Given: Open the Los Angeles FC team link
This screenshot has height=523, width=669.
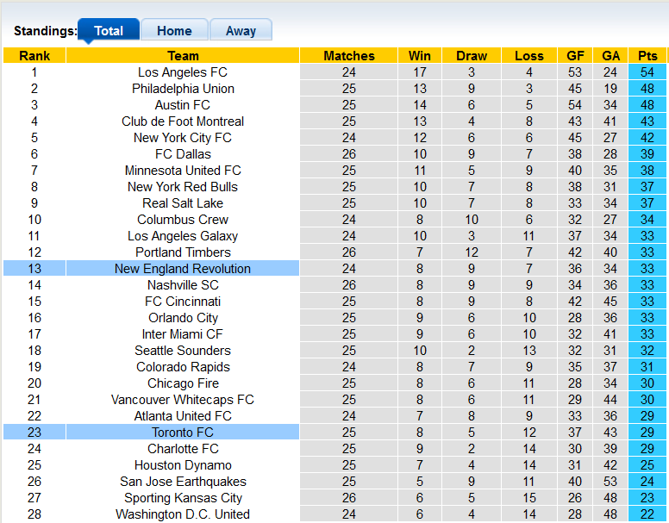Looking at the screenshot, I should 183,72.
